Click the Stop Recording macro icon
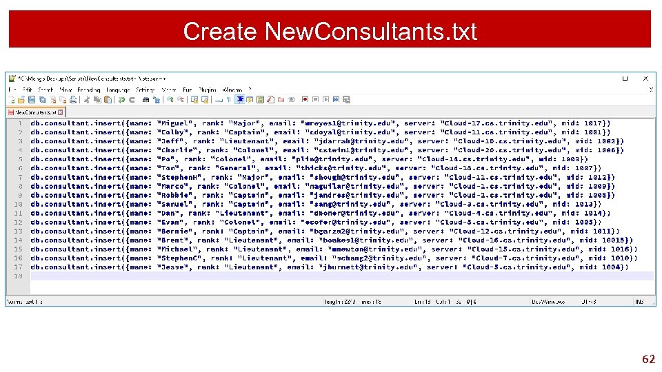 point(315,99)
